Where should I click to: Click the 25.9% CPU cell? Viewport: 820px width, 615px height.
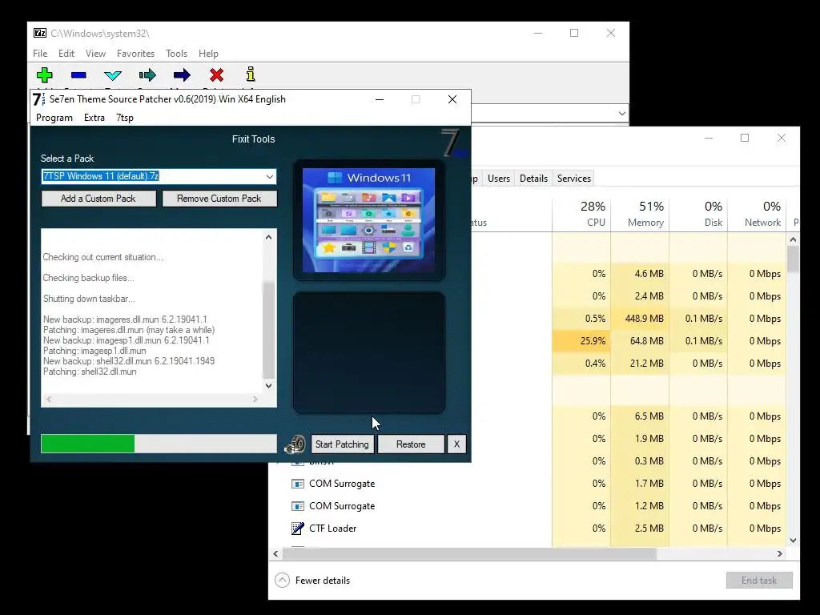[x=581, y=341]
